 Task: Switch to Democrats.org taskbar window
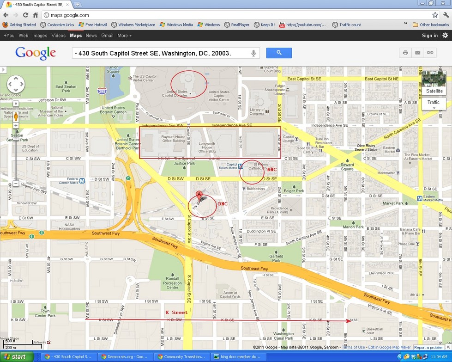point(125,356)
